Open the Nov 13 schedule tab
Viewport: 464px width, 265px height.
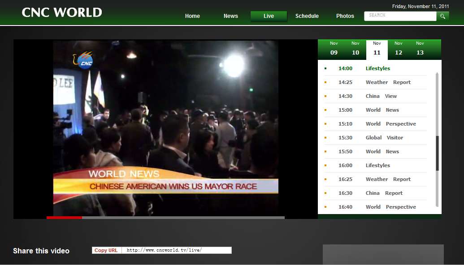coord(420,49)
